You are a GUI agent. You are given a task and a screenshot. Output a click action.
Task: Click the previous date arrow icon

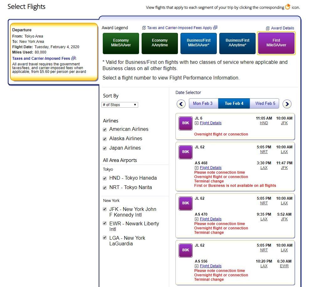[x=181, y=104]
